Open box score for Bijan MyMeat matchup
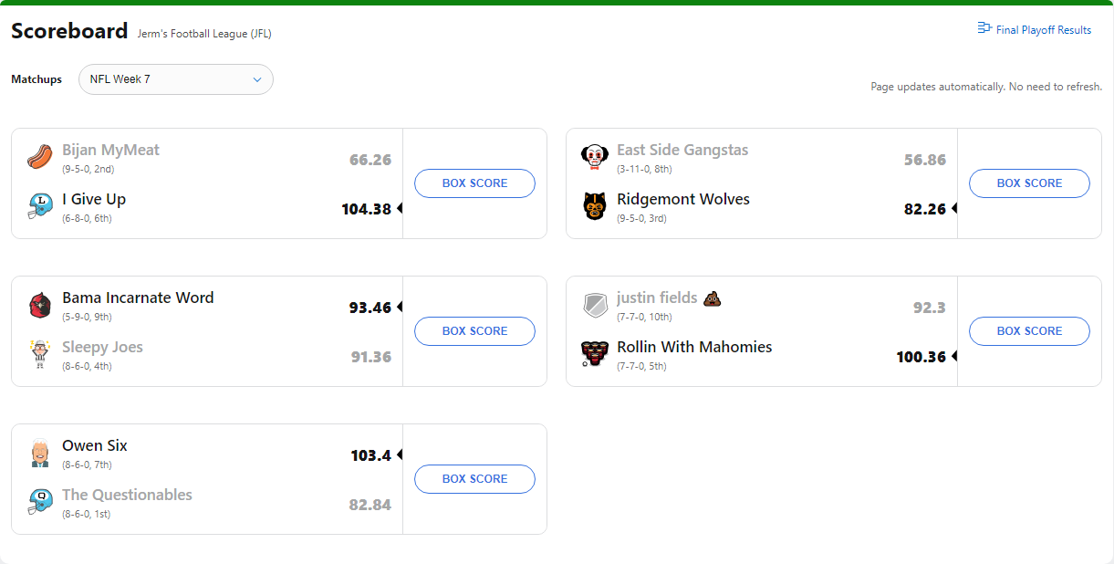This screenshot has width=1114, height=564. (x=474, y=183)
